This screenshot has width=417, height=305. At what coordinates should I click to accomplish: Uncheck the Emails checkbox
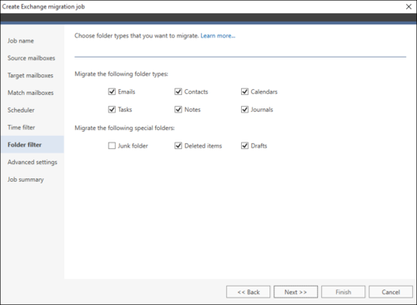pyautogui.click(x=112, y=92)
